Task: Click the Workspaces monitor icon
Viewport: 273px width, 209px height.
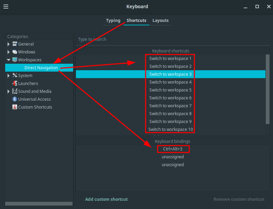Action: 15,60
